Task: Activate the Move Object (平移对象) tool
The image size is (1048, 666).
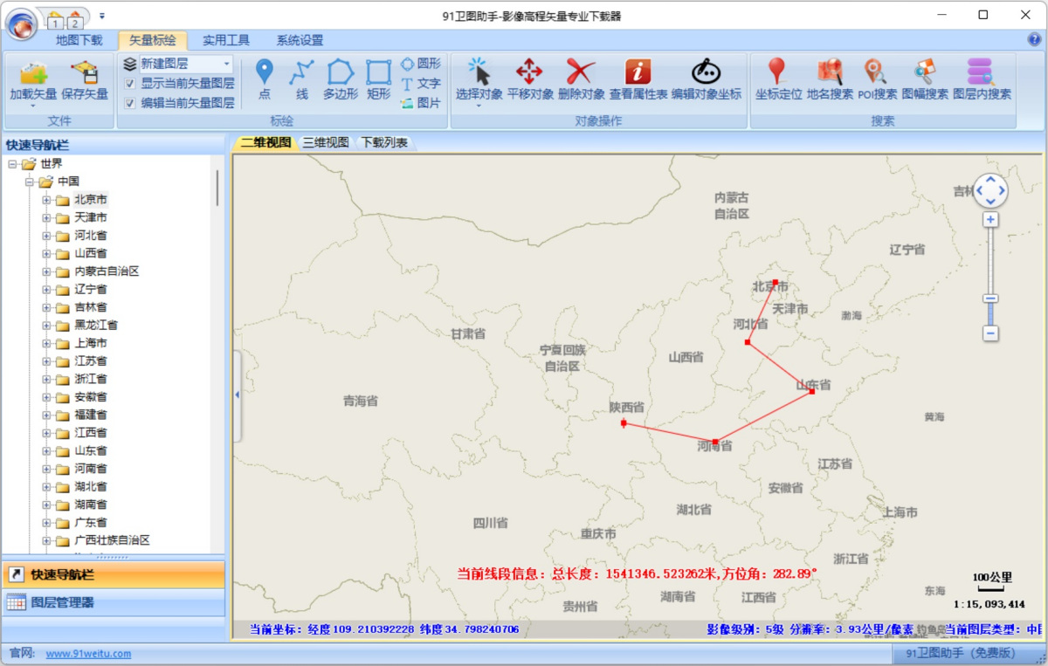Action: coord(530,79)
